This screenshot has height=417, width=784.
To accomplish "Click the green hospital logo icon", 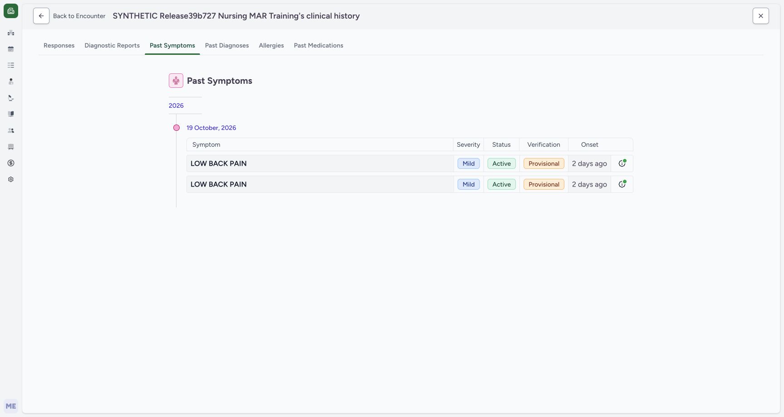I will pyautogui.click(x=11, y=11).
